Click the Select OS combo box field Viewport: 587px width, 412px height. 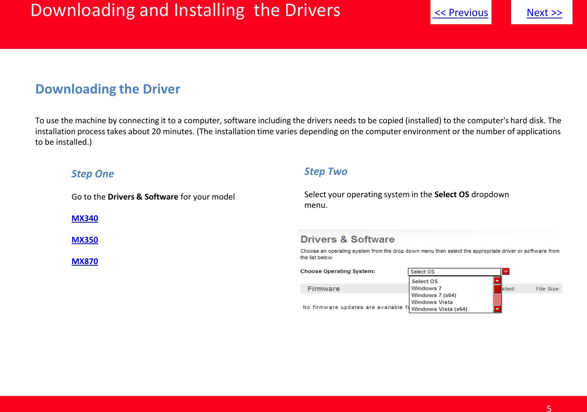[454, 272]
